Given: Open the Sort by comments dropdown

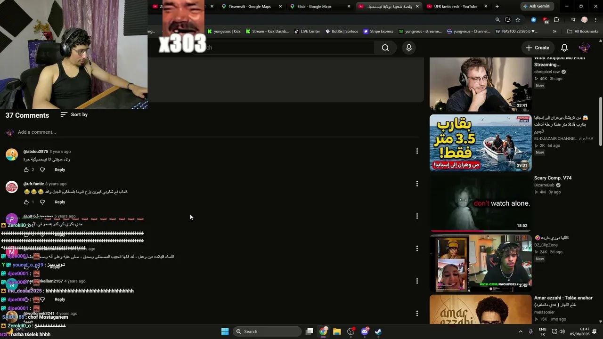Looking at the screenshot, I should pyautogui.click(x=74, y=115).
